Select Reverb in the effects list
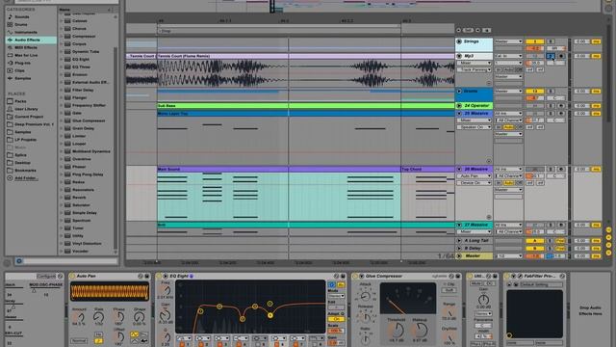Image resolution: width=616 pixels, height=347 pixels. click(x=79, y=198)
